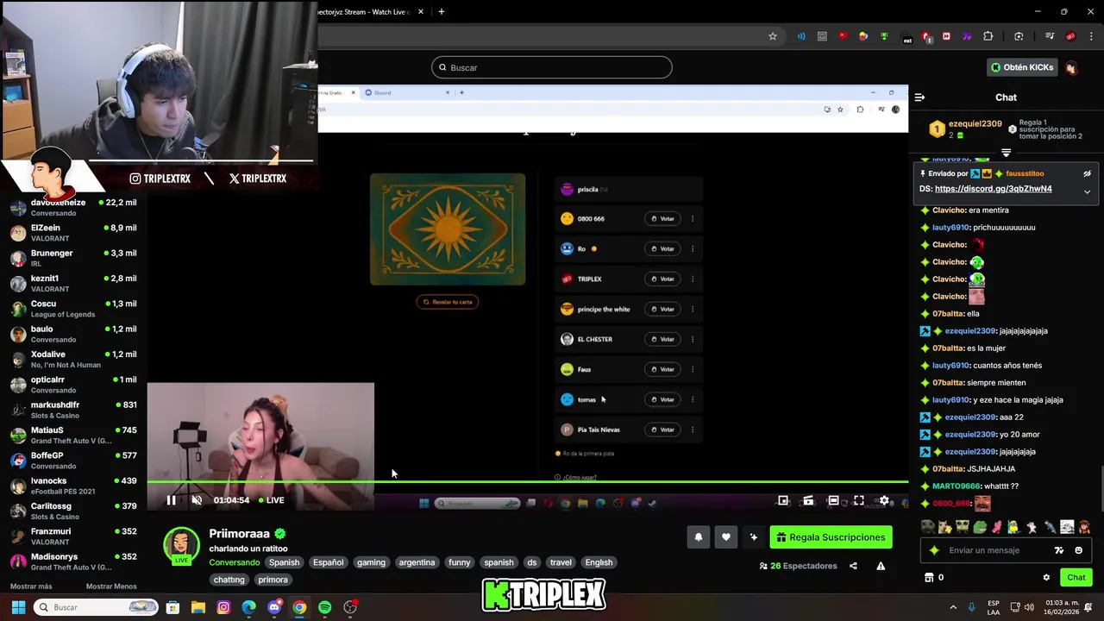1104x621 pixels.
Task: Open ElZeein channel in sidebar
Action: tap(73, 233)
